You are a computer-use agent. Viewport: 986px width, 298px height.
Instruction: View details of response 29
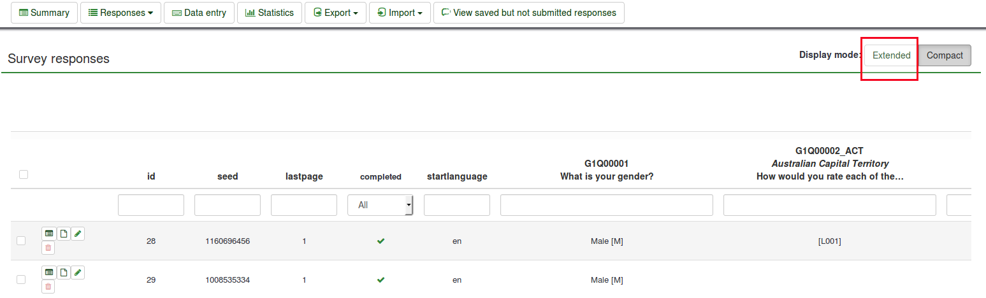[49, 273]
